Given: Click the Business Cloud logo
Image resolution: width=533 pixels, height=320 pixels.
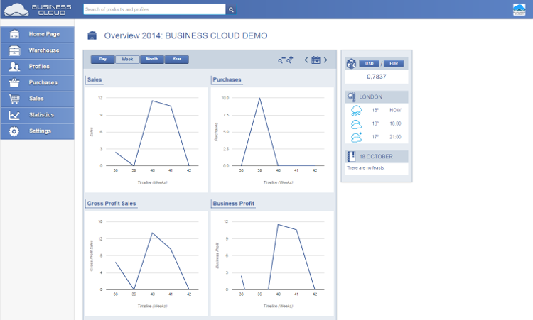Looking at the screenshot, I should click(x=38, y=9).
